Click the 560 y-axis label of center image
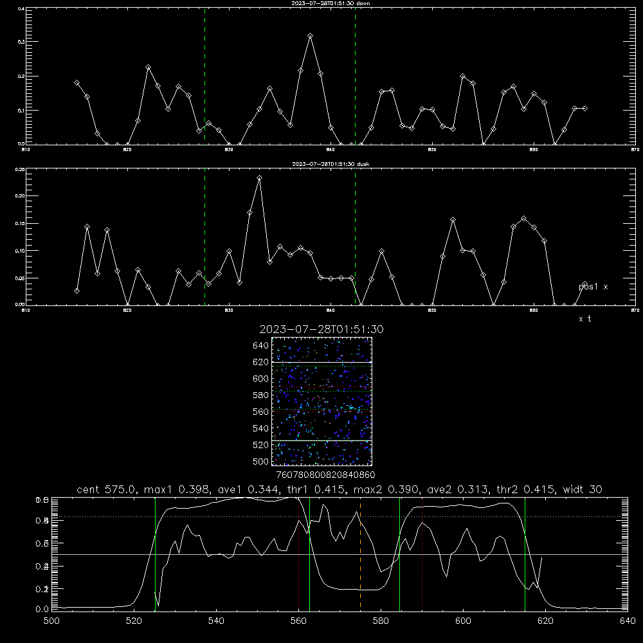Screen dimensions: 643x643 tap(261, 412)
